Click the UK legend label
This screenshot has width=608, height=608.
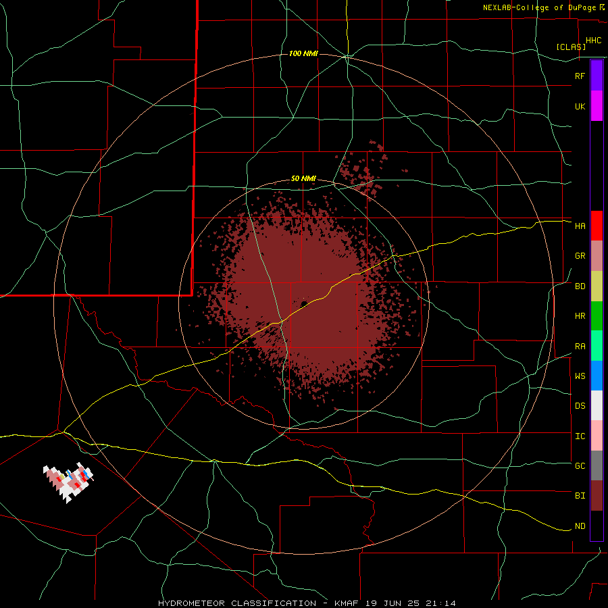pyautogui.click(x=580, y=106)
